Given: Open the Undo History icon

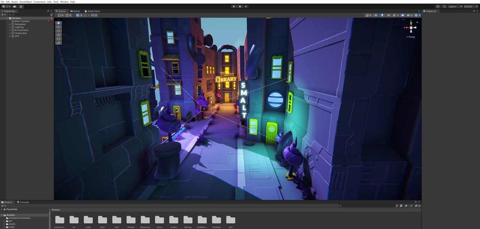Looking at the screenshot, I should (x=438, y=6).
